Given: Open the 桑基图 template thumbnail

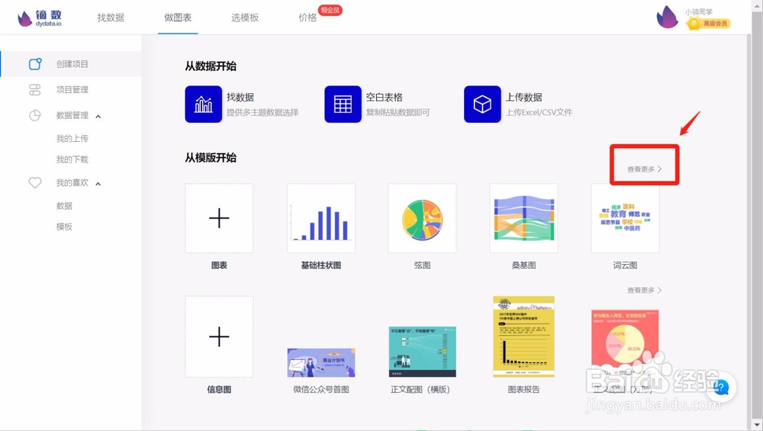Looking at the screenshot, I should coord(523,218).
